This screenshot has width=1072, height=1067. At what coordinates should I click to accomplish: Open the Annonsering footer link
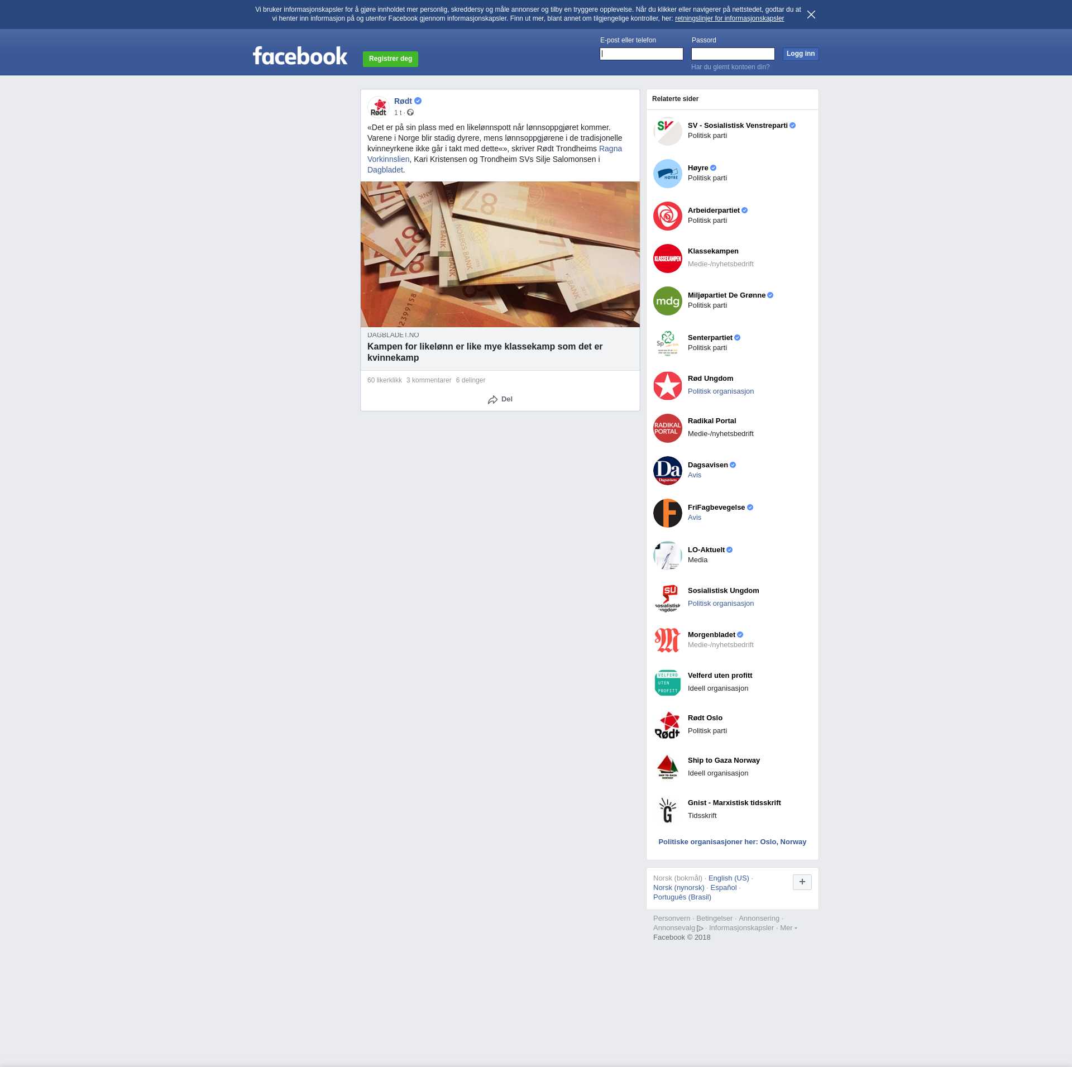click(759, 918)
